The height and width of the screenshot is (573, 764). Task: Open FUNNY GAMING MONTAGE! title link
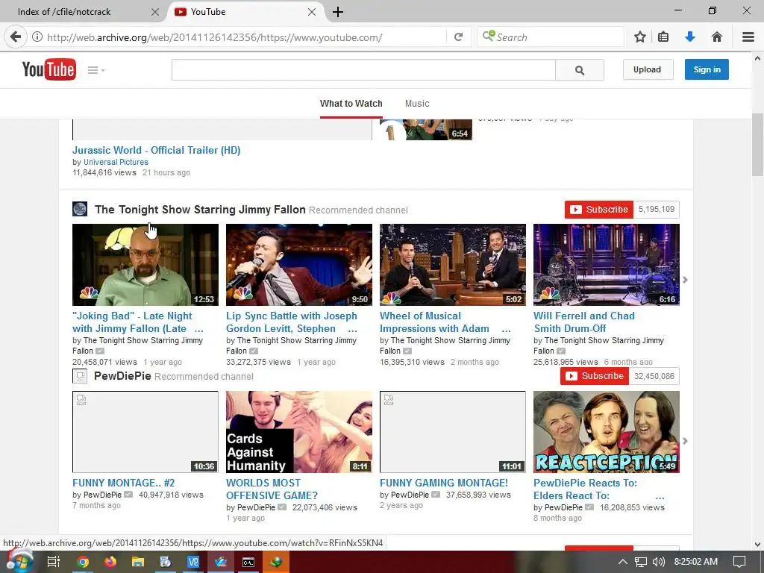[x=444, y=483]
